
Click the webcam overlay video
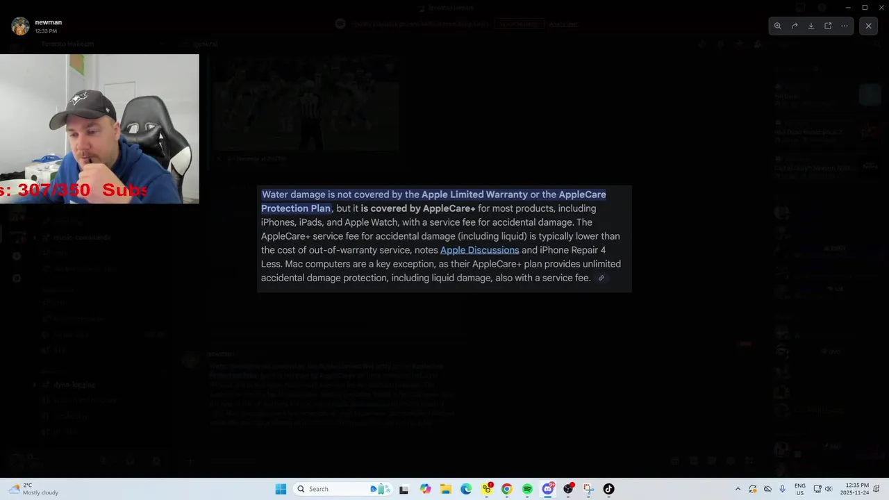(x=99, y=128)
